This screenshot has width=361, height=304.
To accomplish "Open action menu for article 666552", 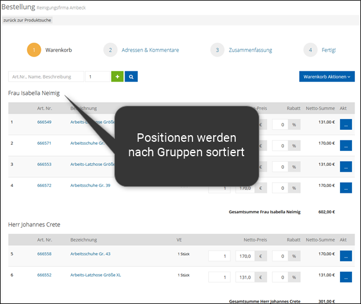I will 347,277.
